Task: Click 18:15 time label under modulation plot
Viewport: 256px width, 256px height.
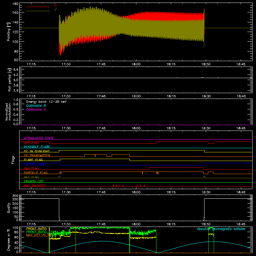Action: point(171,128)
